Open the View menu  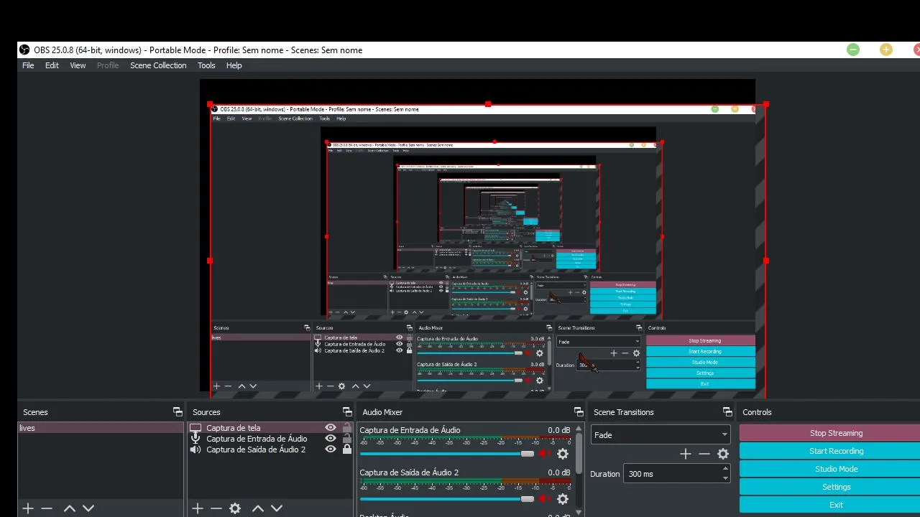78,65
